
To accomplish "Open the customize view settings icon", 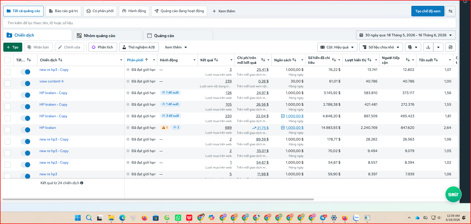I will pyautogui.click(x=451, y=11).
